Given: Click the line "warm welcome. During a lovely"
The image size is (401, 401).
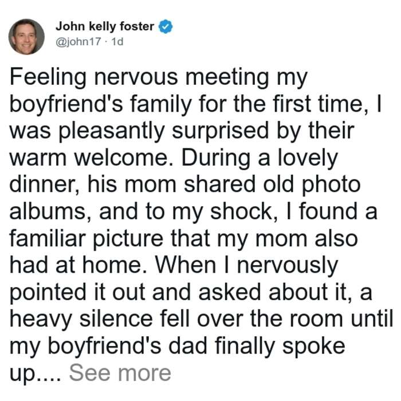Looking at the screenshot, I should (x=174, y=158).
